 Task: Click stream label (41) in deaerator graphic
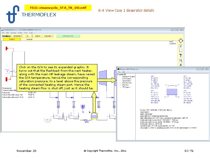pyautogui.click(x=185, y=76)
